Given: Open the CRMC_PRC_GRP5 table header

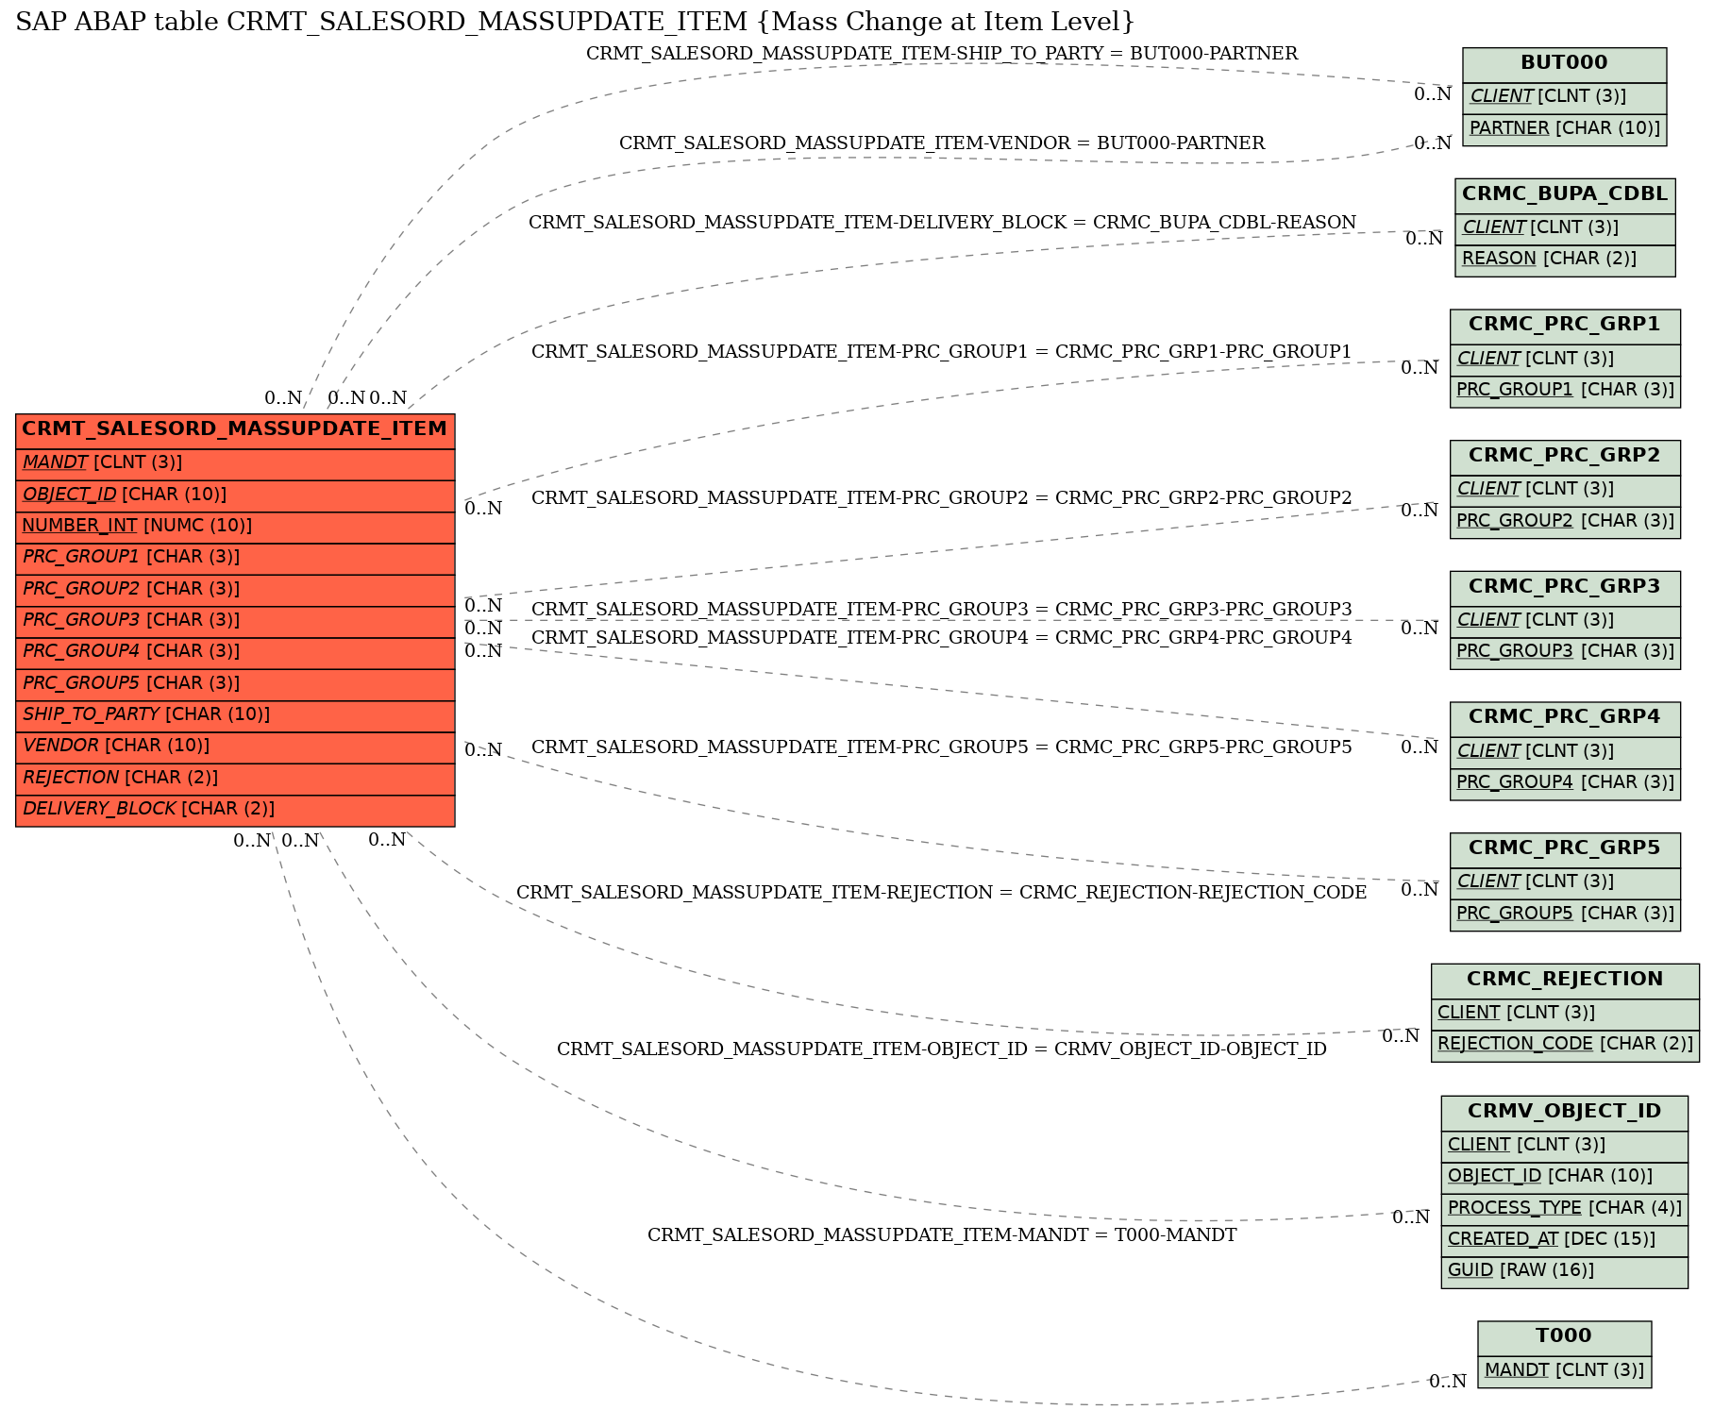Looking at the screenshot, I should tap(1565, 848).
